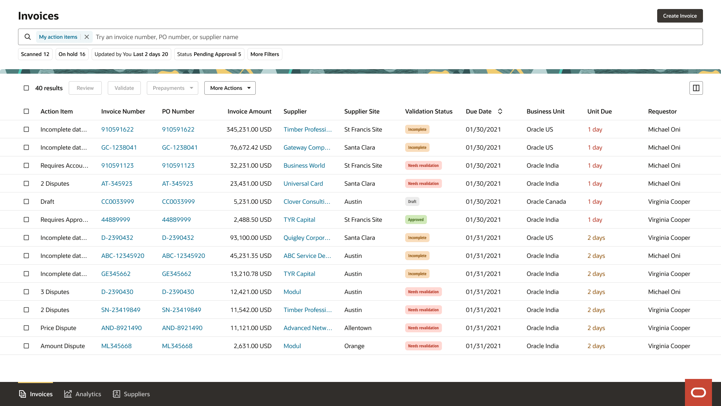Viewport: 721px width, 406px height.
Task: Check the row for invoice GC-1238041
Action: tap(26, 147)
